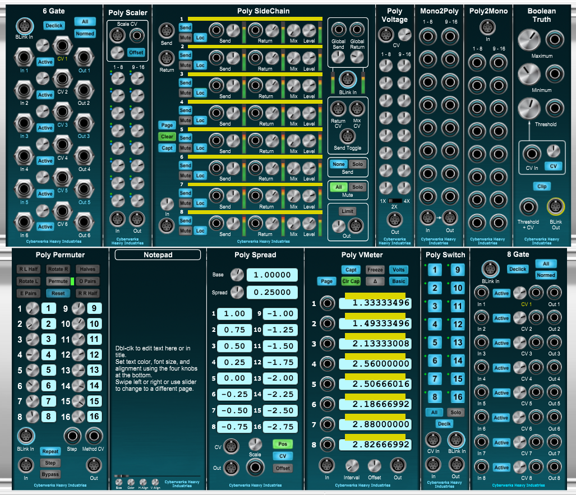Click the Method CV jack on Poly Permuter
Image resolution: width=576 pixels, height=495 pixels.
[94, 436]
